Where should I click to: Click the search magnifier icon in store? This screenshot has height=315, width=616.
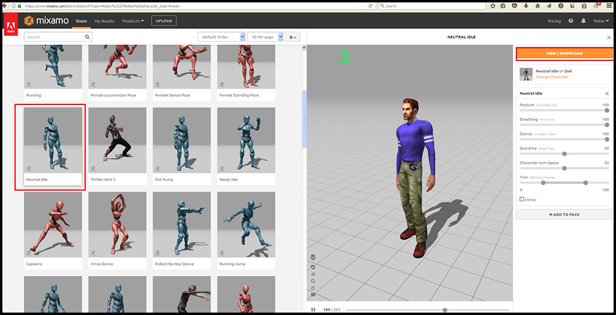(87, 37)
